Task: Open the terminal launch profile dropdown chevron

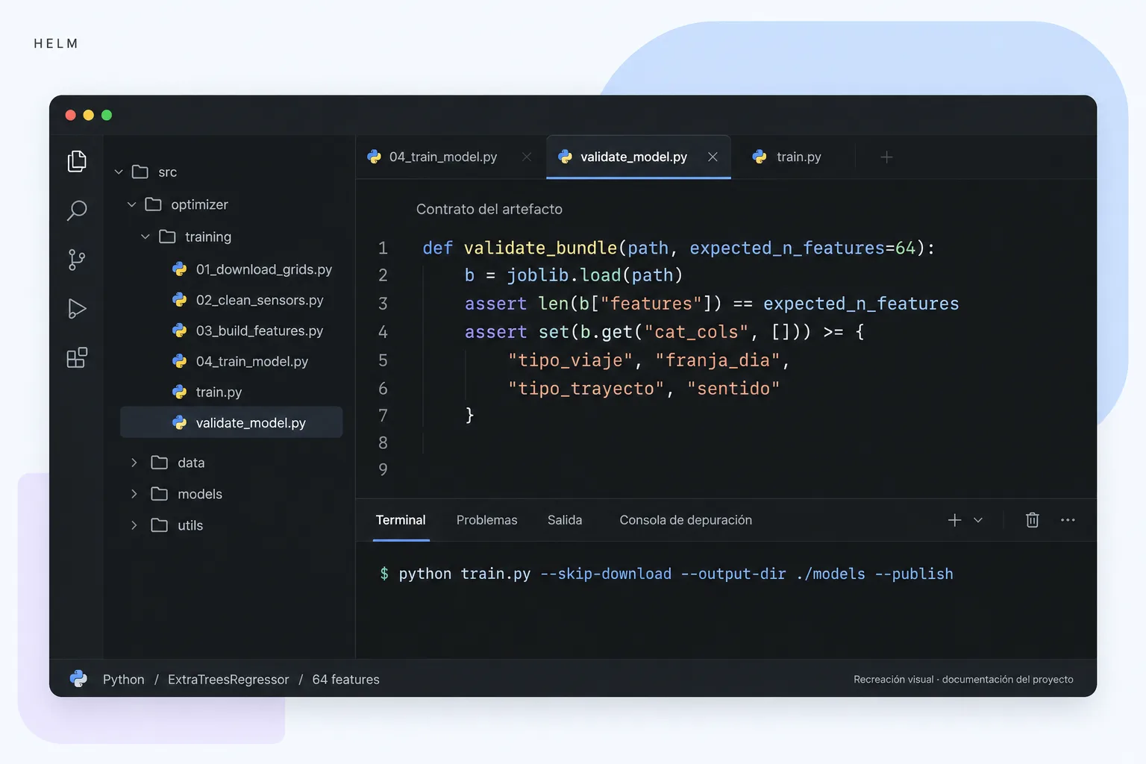Action: 978,520
